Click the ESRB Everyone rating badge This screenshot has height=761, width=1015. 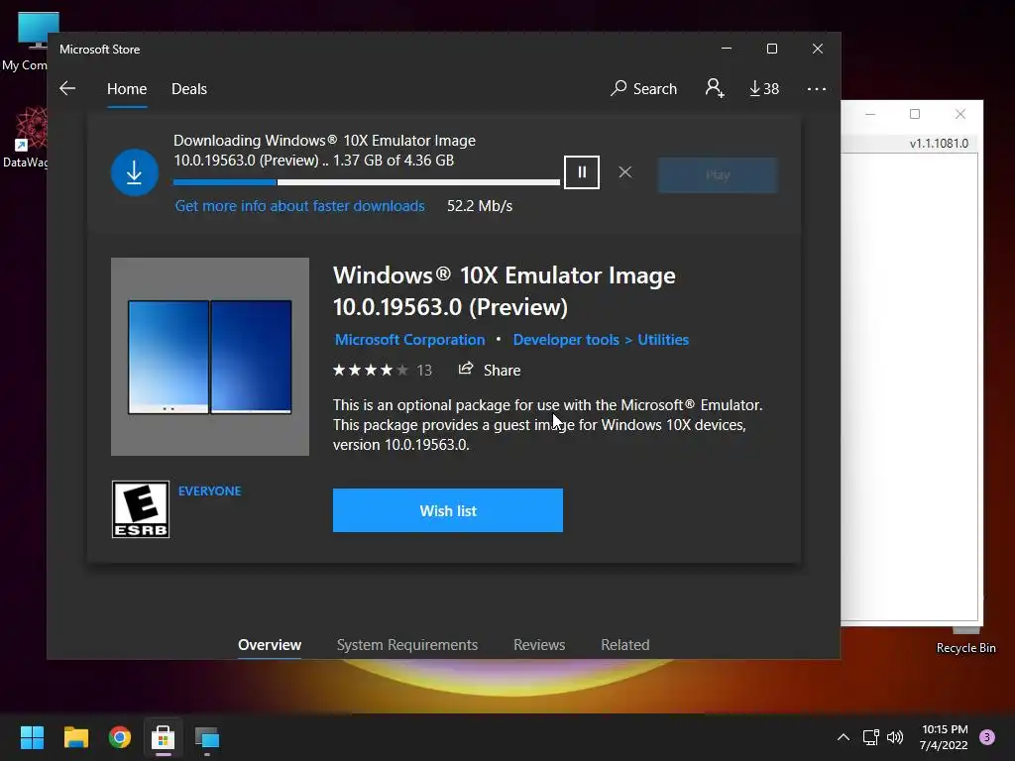tap(141, 509)
